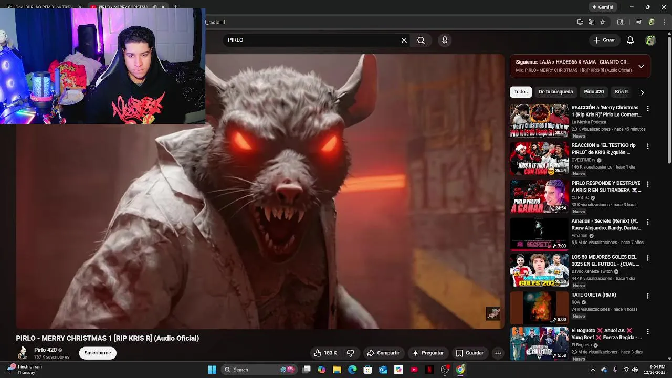This screenshot has height=378, width=672.
Task: Clear the PIRLO search text with the X
Action: [x=404, y=40]
